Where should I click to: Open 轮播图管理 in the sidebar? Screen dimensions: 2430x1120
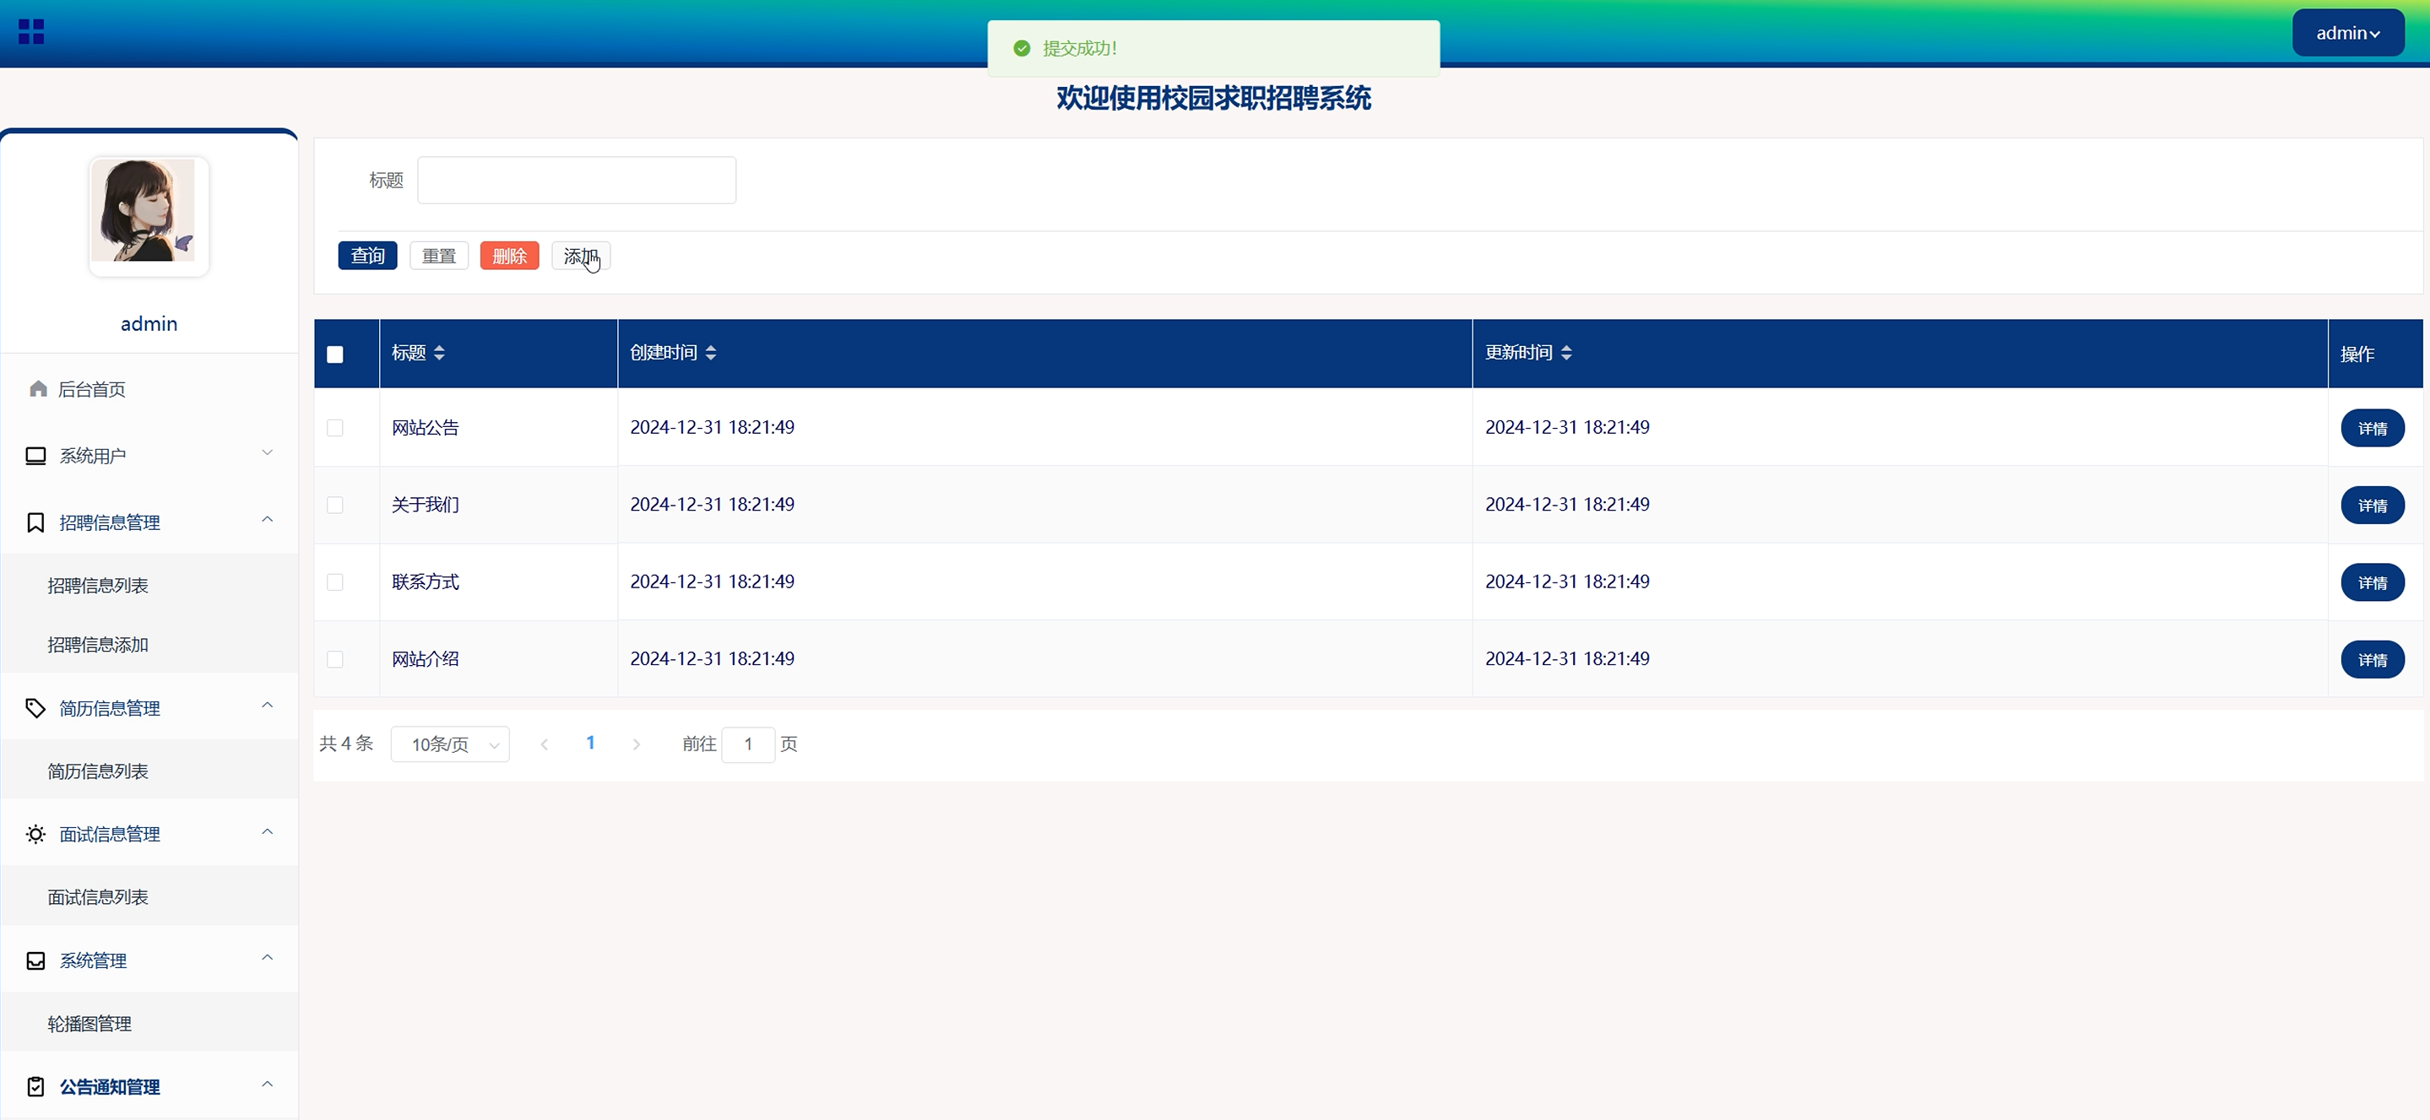(89, 1024)
